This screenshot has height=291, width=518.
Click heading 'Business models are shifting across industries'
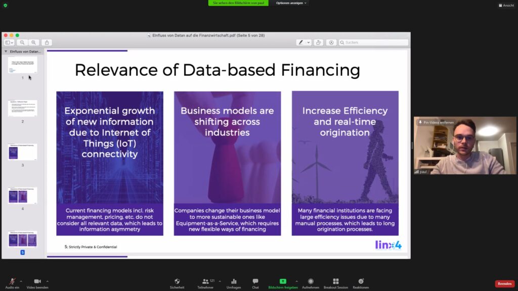coord(227,121)
